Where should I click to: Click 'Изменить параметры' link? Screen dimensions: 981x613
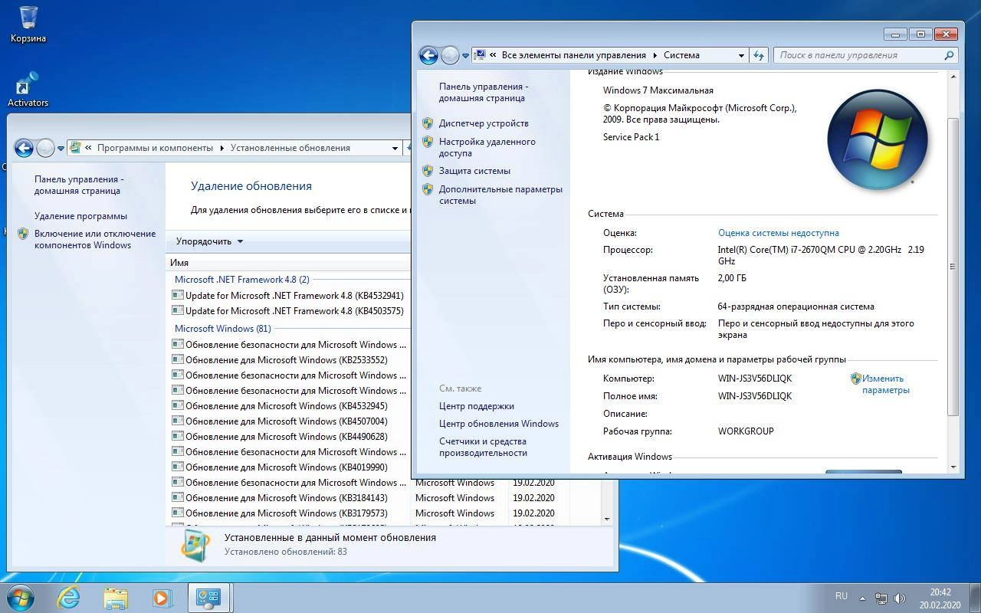click(x=885, y=384)
